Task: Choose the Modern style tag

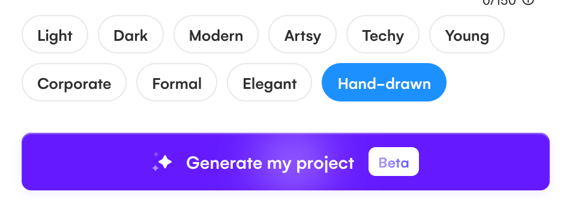Action: point(216,34)
